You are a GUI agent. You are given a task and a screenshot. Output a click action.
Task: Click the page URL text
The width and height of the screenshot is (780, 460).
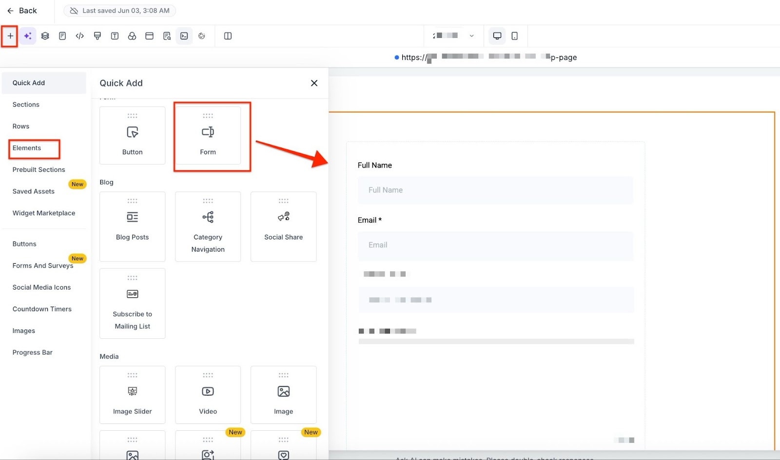click(x=489, y=57)
